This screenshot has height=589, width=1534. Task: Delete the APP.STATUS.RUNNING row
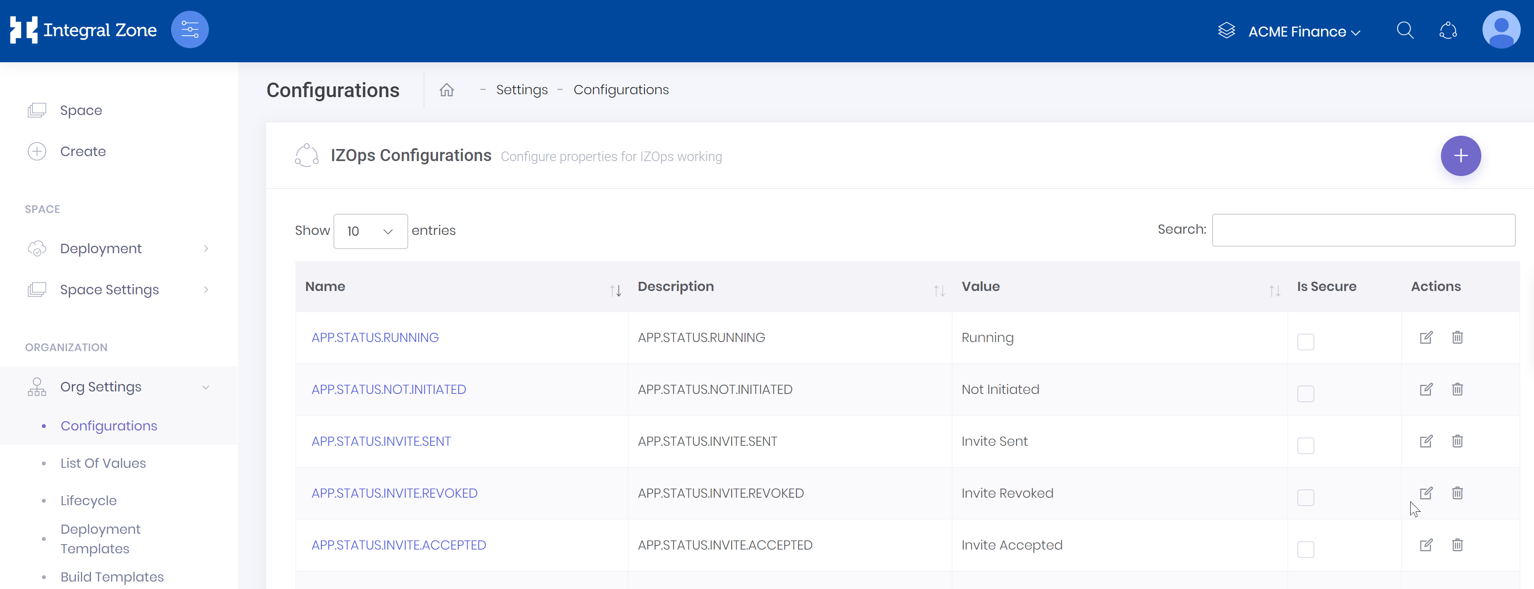point(1457,337)
